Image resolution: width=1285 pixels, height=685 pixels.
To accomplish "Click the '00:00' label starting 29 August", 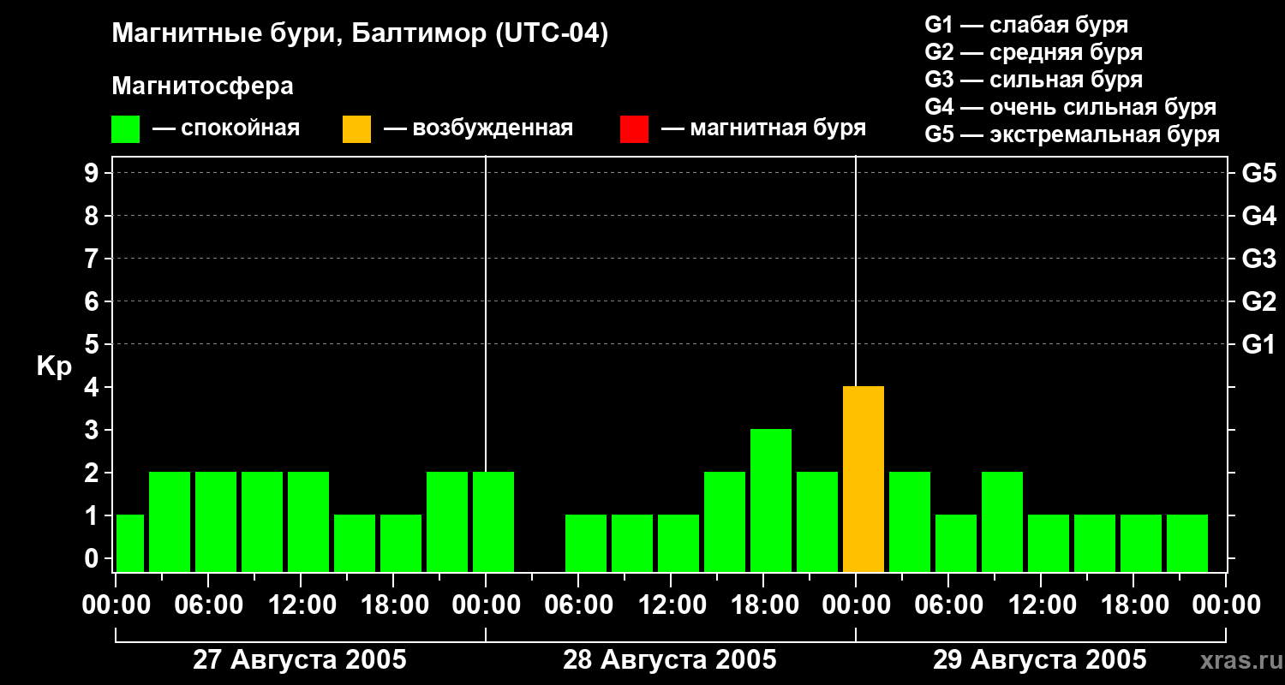I will [856, 605].
